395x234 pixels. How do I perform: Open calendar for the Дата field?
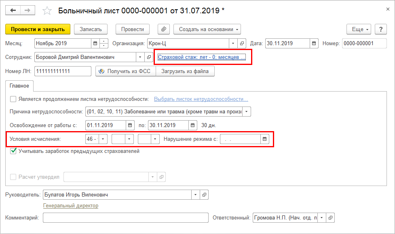tap(314, 43)
